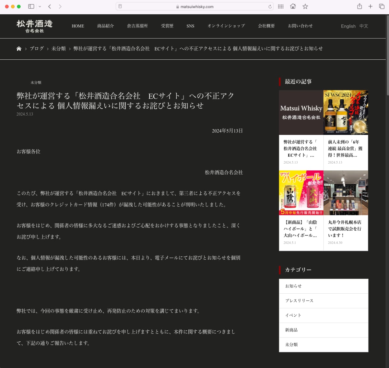Open the Matsui Whisky article thumbnail
Viewport: 389px width, 368px height.
(301, 112)
